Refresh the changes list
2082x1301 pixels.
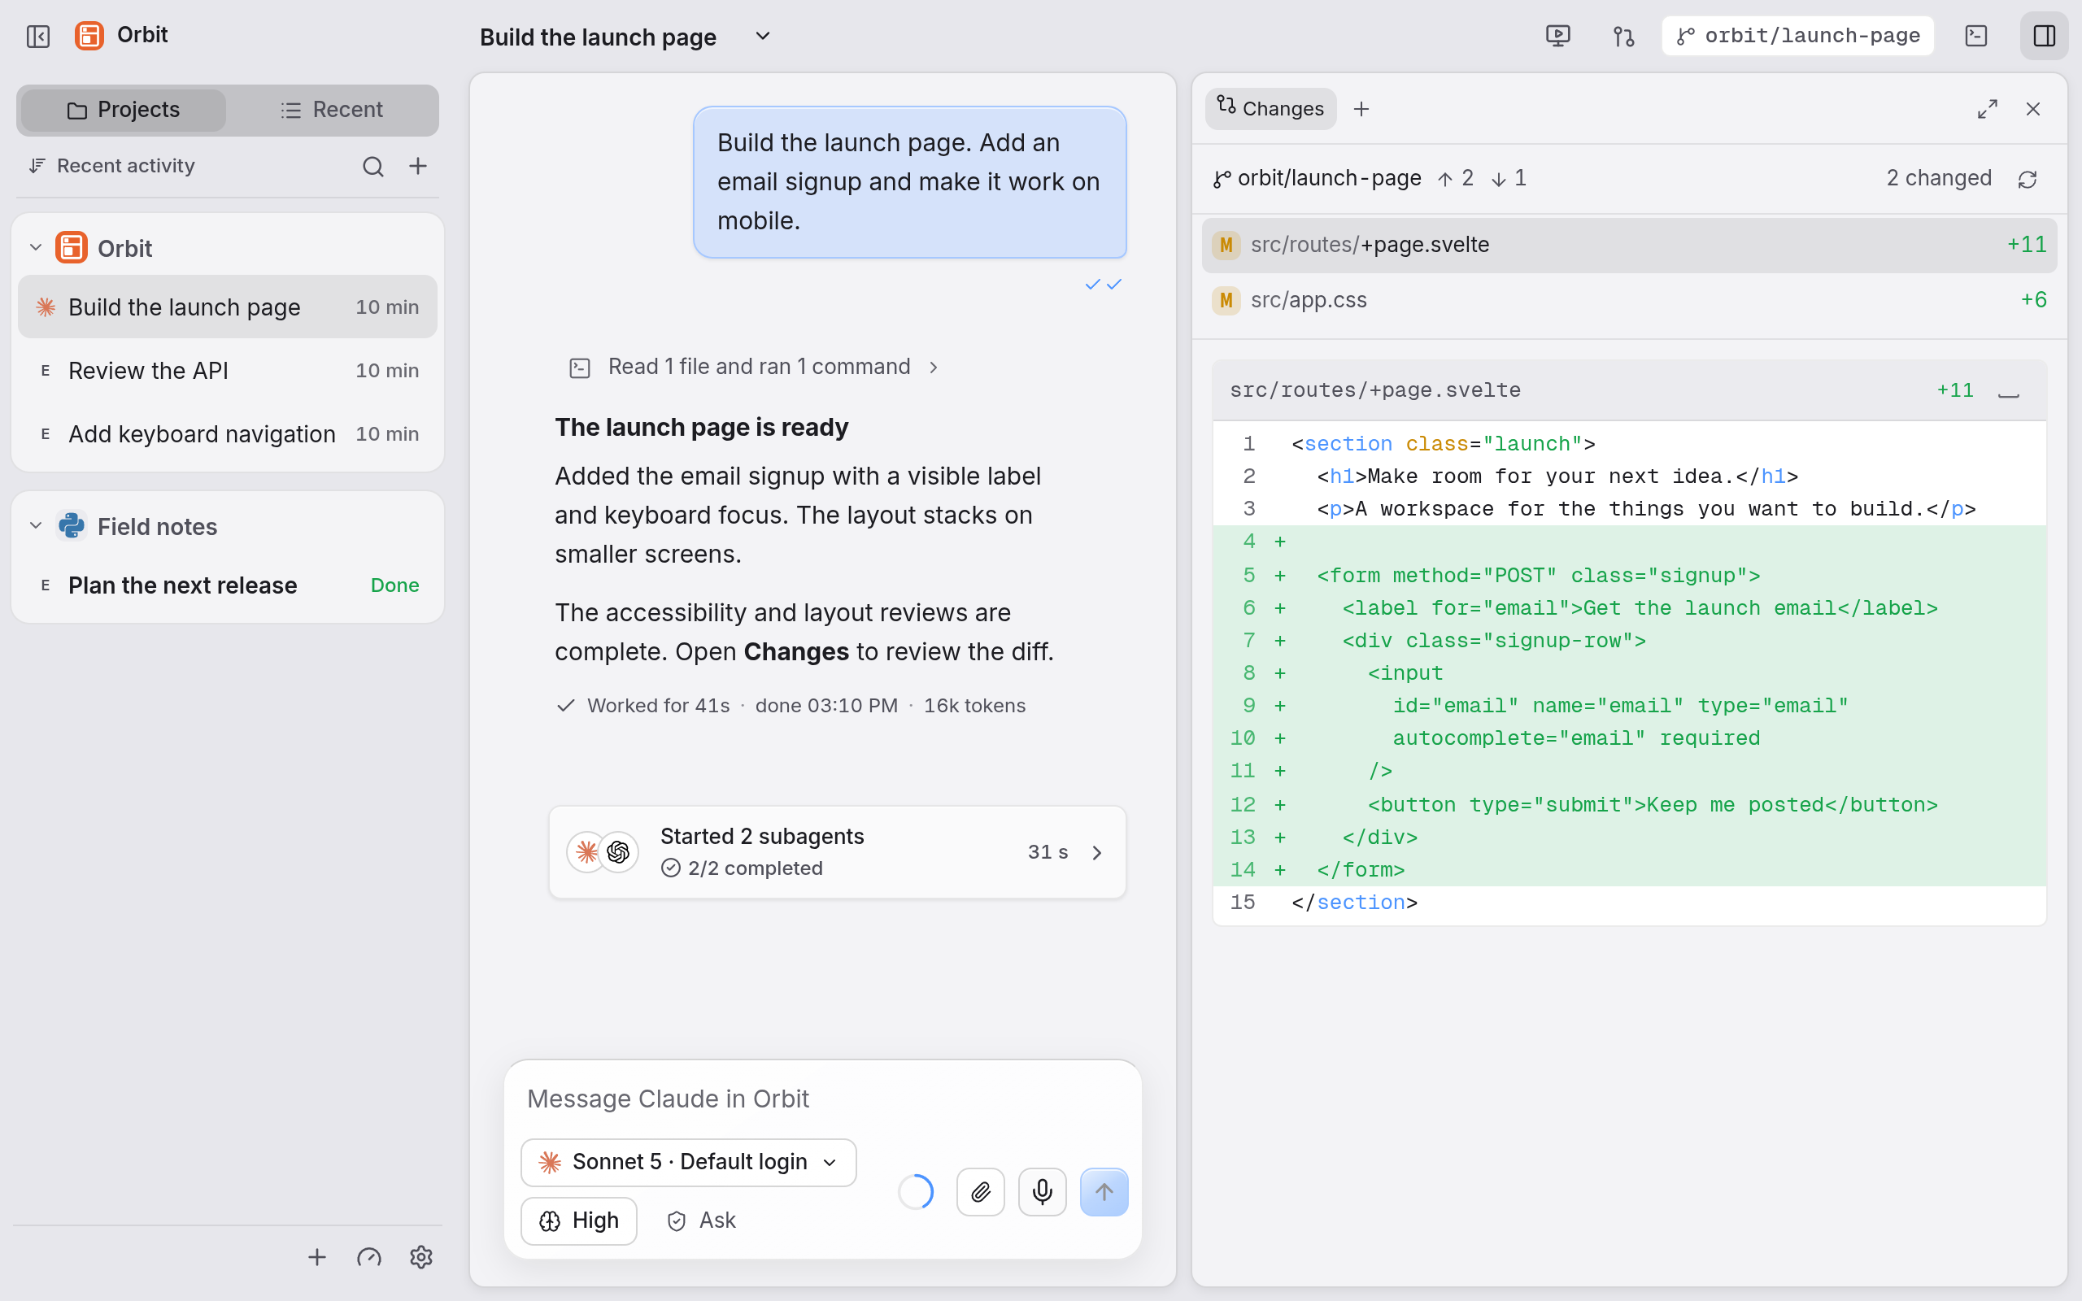(x=2027, y=179)
